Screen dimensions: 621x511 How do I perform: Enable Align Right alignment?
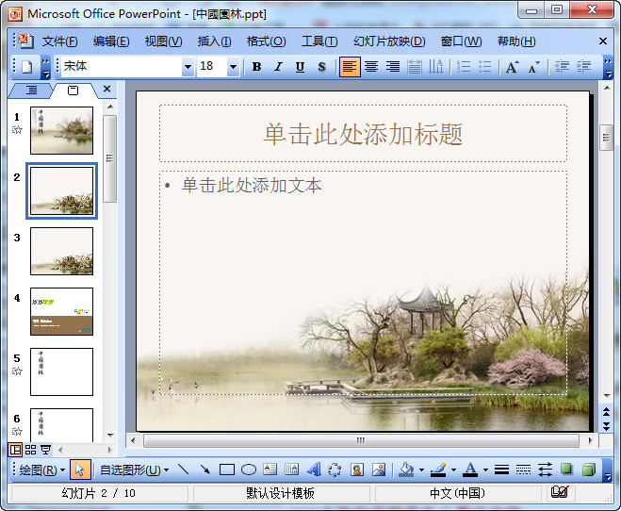tap(393, 67)
